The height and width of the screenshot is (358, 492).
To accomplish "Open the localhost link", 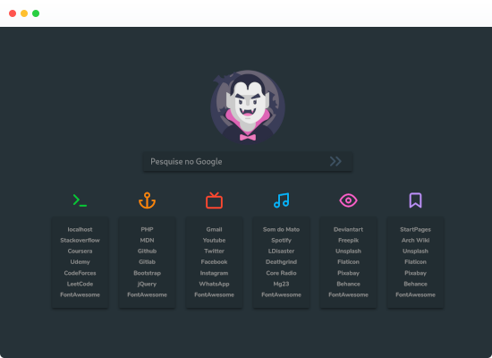I will (80, 229).
